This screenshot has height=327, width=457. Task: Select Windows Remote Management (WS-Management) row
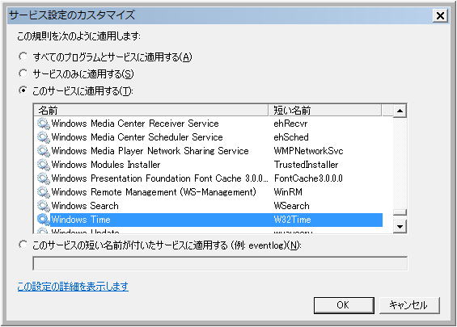pyautogui.click(x=209, y=192)
